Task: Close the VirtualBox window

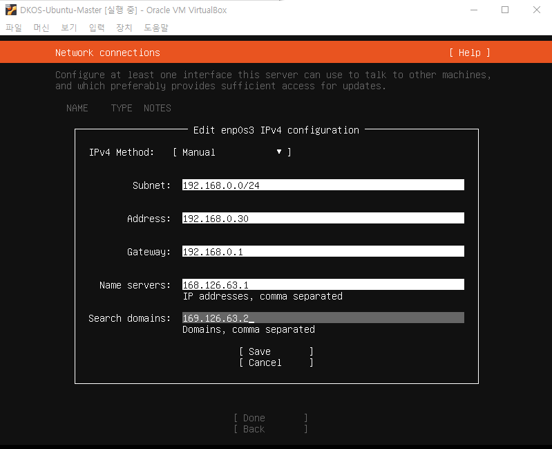Action: (x=537, y=10)
